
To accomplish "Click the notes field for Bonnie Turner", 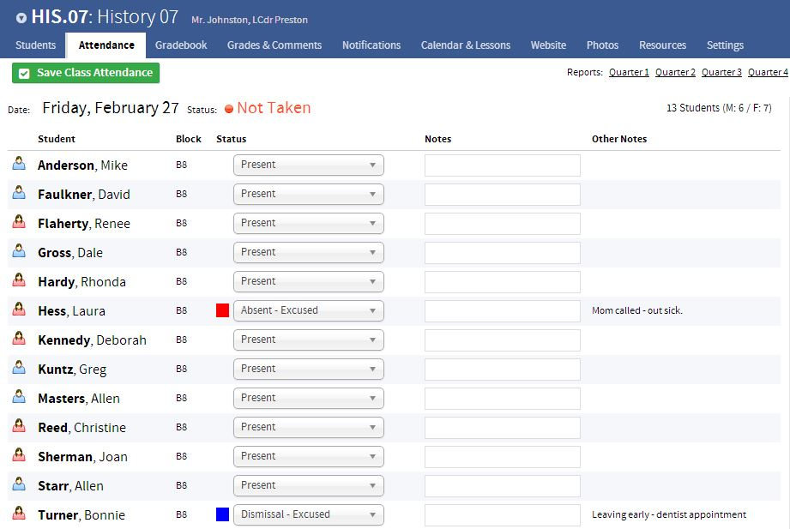I will [x=503, y=515].
